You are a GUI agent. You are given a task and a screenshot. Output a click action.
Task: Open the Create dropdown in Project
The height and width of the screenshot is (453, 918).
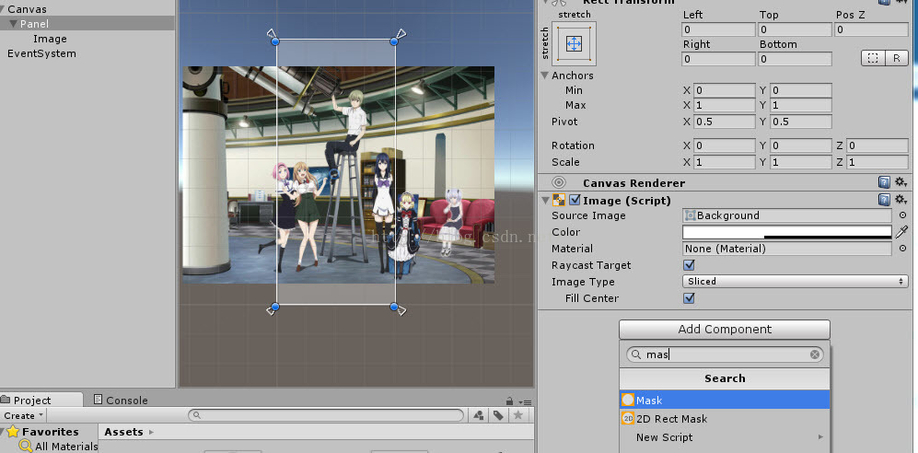click(23, 415)
